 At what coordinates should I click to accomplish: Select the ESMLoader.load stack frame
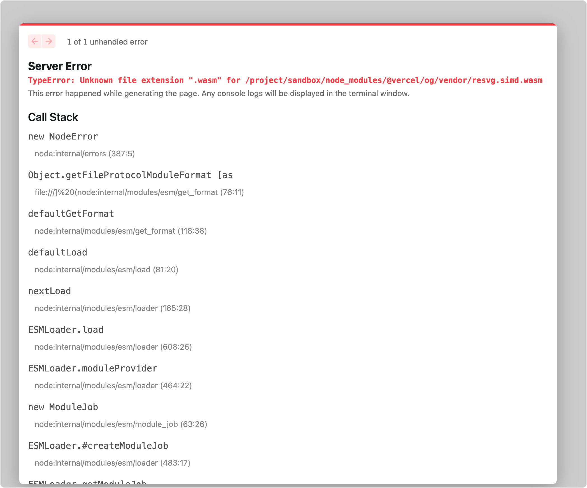click(66, 330)
